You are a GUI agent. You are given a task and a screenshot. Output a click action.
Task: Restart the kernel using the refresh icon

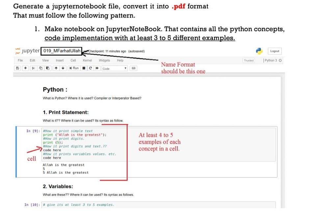(x=90, y=68)
